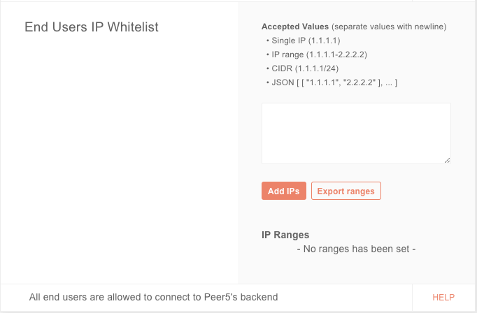Click inside the IP whitelist text area
The height and width of the screenshot is (313, 477).
click(355, 133)
